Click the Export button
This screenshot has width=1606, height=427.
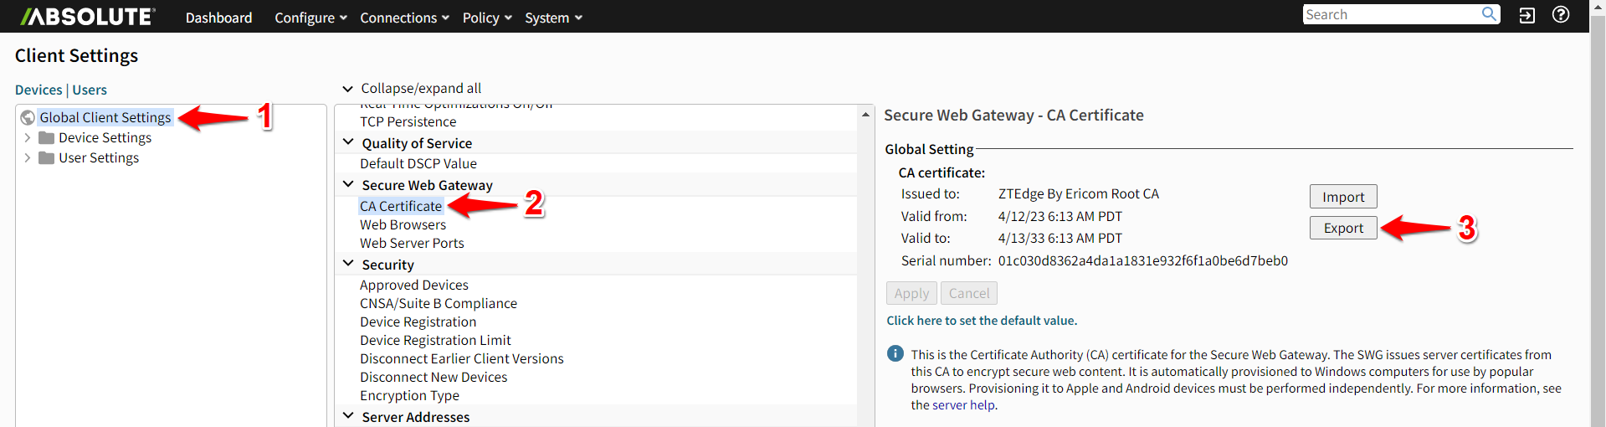[x=1343, y=228]
